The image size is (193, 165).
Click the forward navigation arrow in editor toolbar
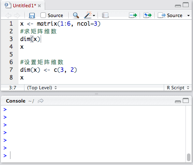click(17, 15)
